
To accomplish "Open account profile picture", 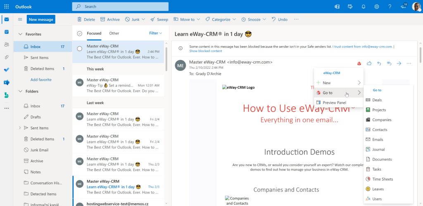I will [416, 7].
